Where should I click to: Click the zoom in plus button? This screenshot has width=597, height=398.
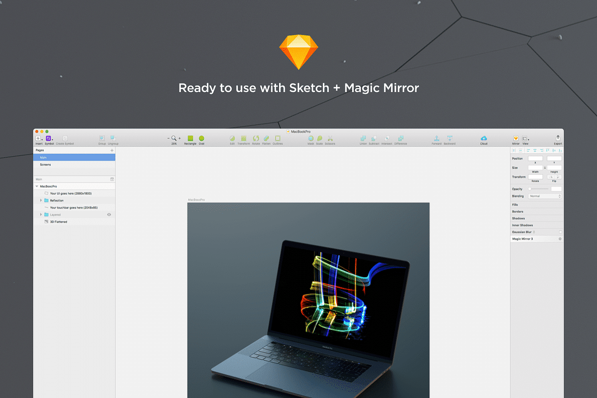pos(180,138)
